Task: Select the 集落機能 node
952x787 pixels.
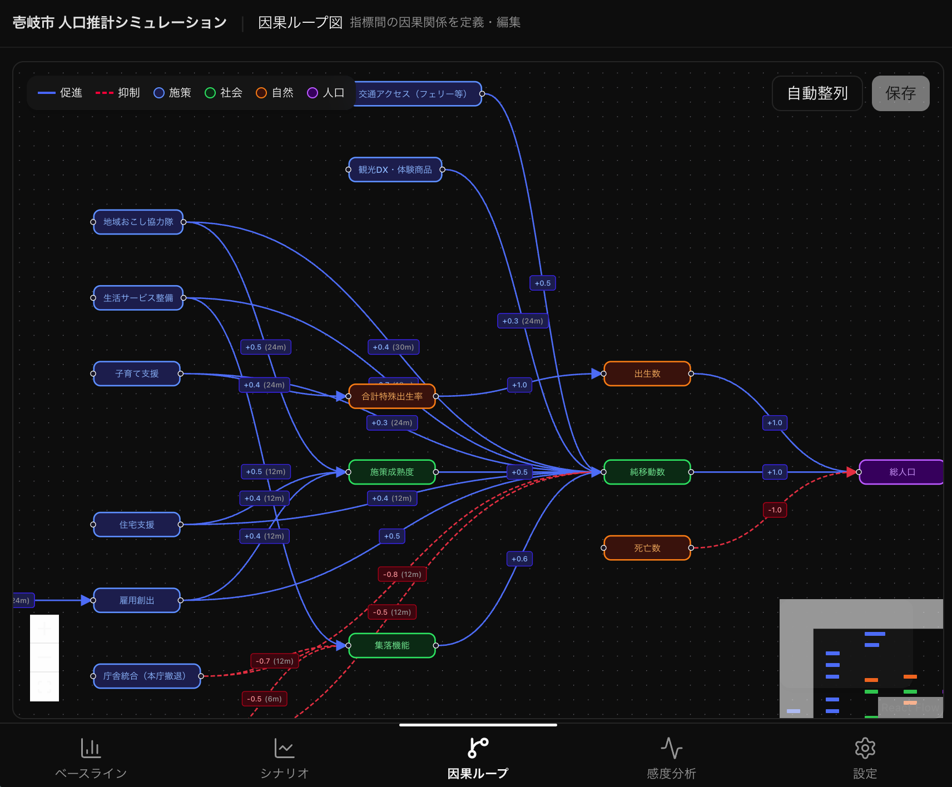Action: [x=392, y=645]
